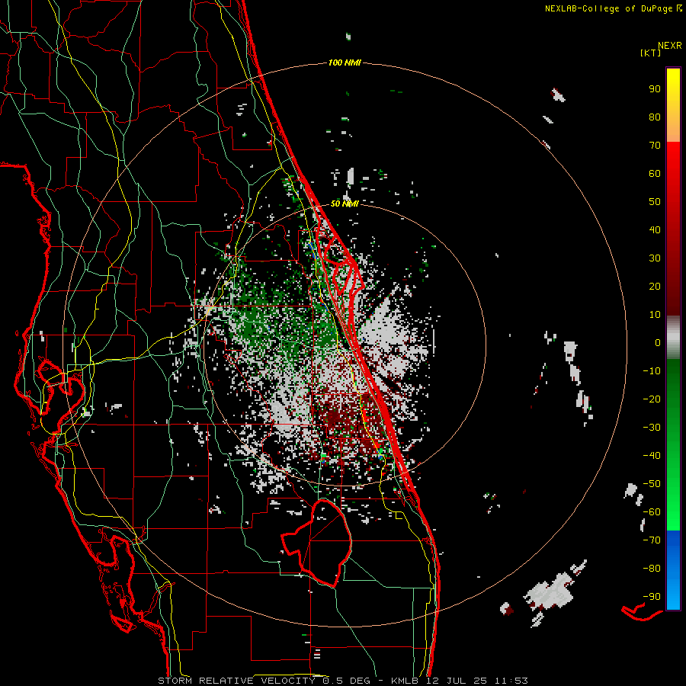Click the -90 value on the velocity scale
The image size is (686, 686).
tap(652, 597)
